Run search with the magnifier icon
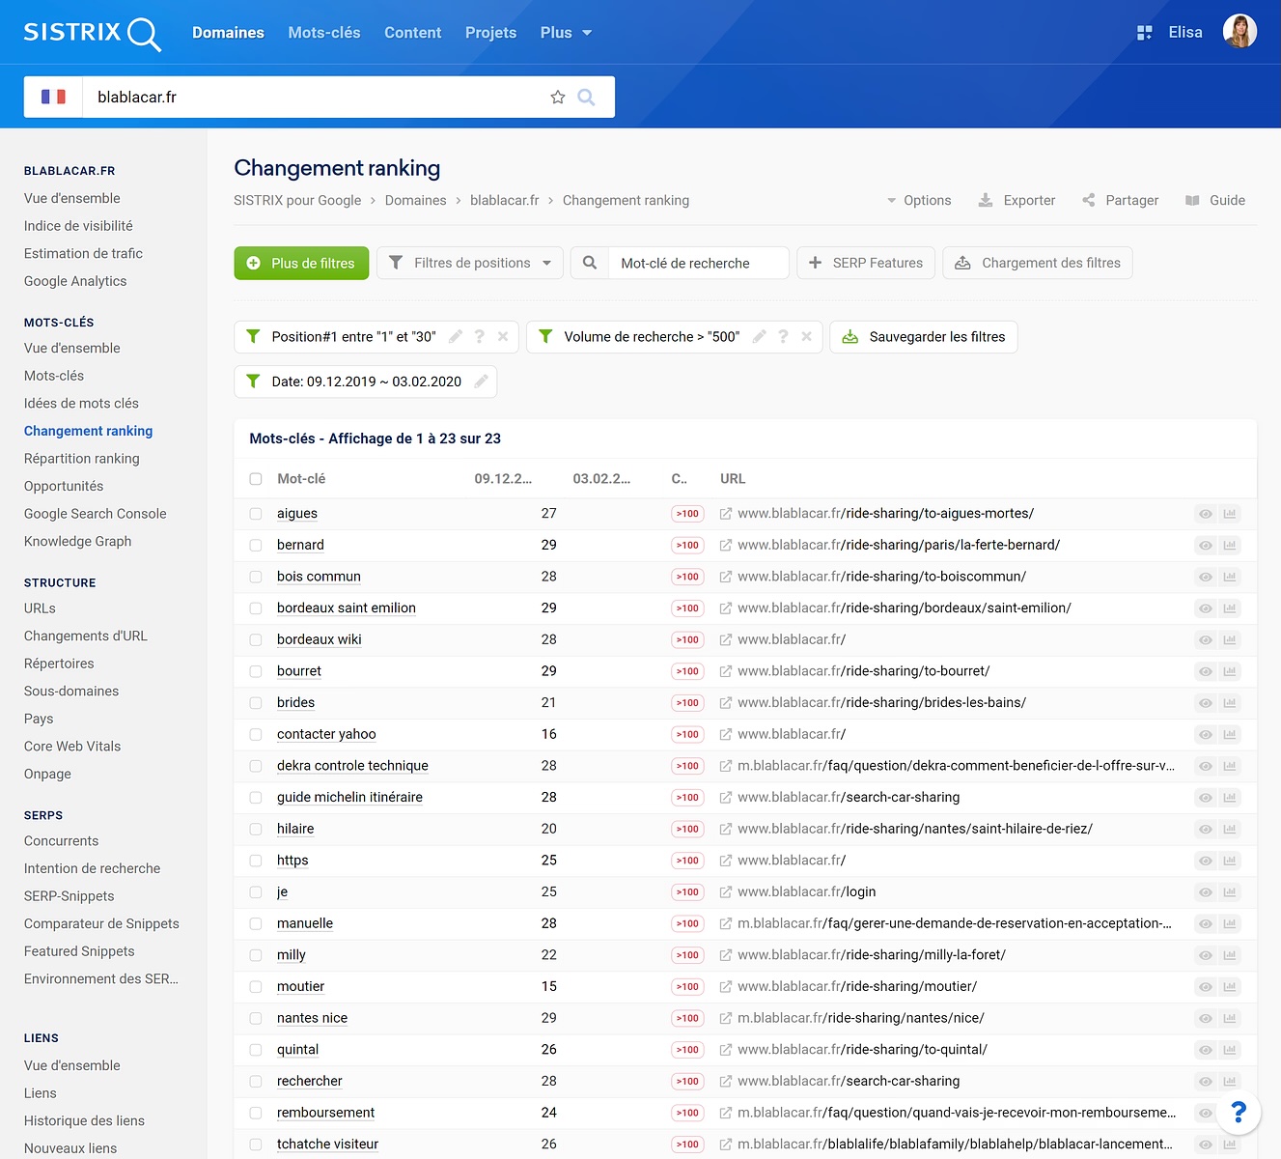The width and height of the screenshot is (1281, 1159). [586, 97]
